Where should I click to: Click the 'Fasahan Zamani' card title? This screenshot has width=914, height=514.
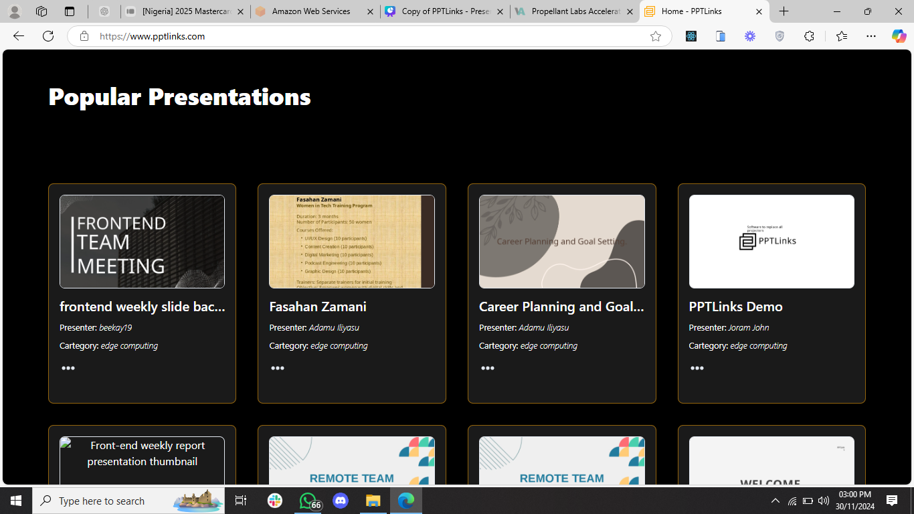tap(318, 307)
